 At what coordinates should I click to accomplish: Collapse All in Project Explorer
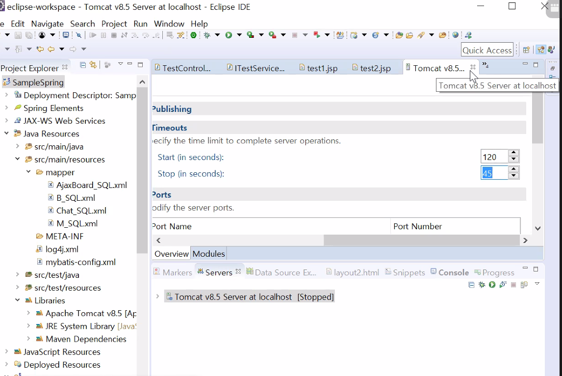coord(83,65)
